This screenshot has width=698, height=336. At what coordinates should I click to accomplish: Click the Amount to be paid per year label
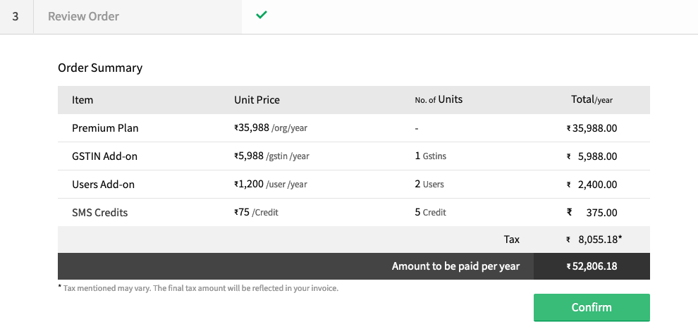click(x=455, y=266)
